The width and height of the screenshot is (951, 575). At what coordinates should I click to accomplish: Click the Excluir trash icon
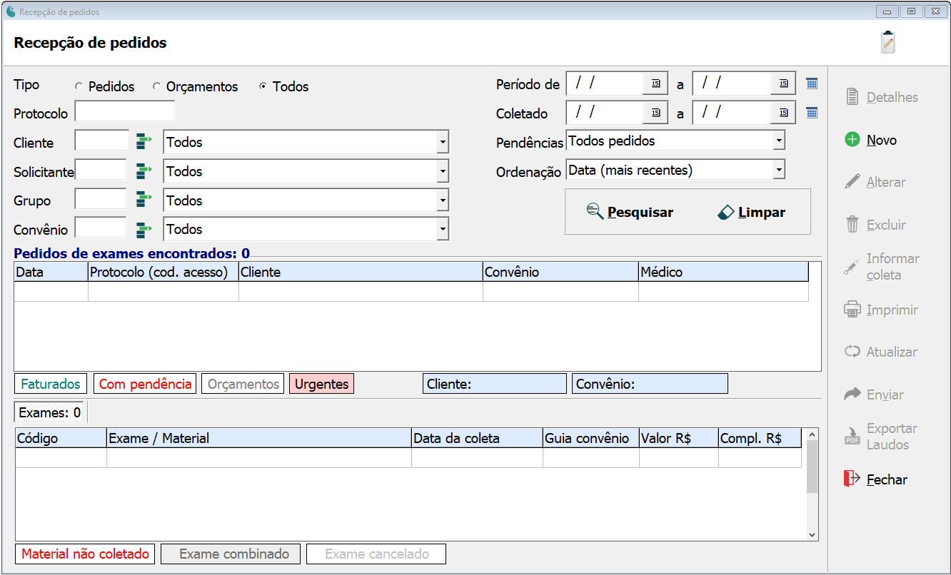[852, 225]
